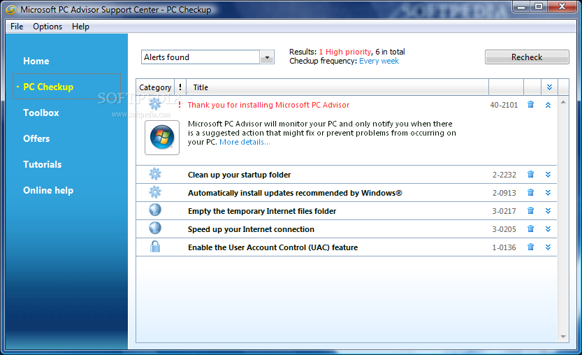Select 'Clean up your startup folder' title
The width and height of the screenshot is (582, 355).
pyautogui.click(x=239, y=175)
